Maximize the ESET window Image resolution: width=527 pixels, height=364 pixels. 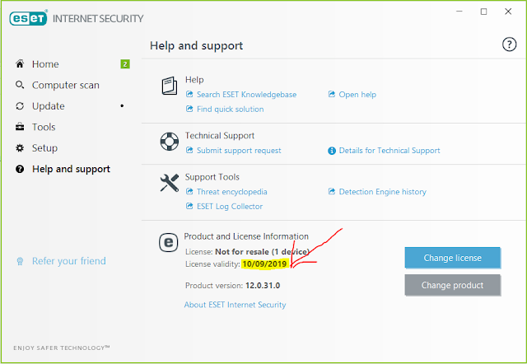[483, 12]
